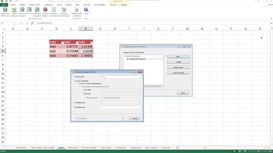Expand the formula bar
The width and height of the screenshot is (273, 153).
[271, 23]
